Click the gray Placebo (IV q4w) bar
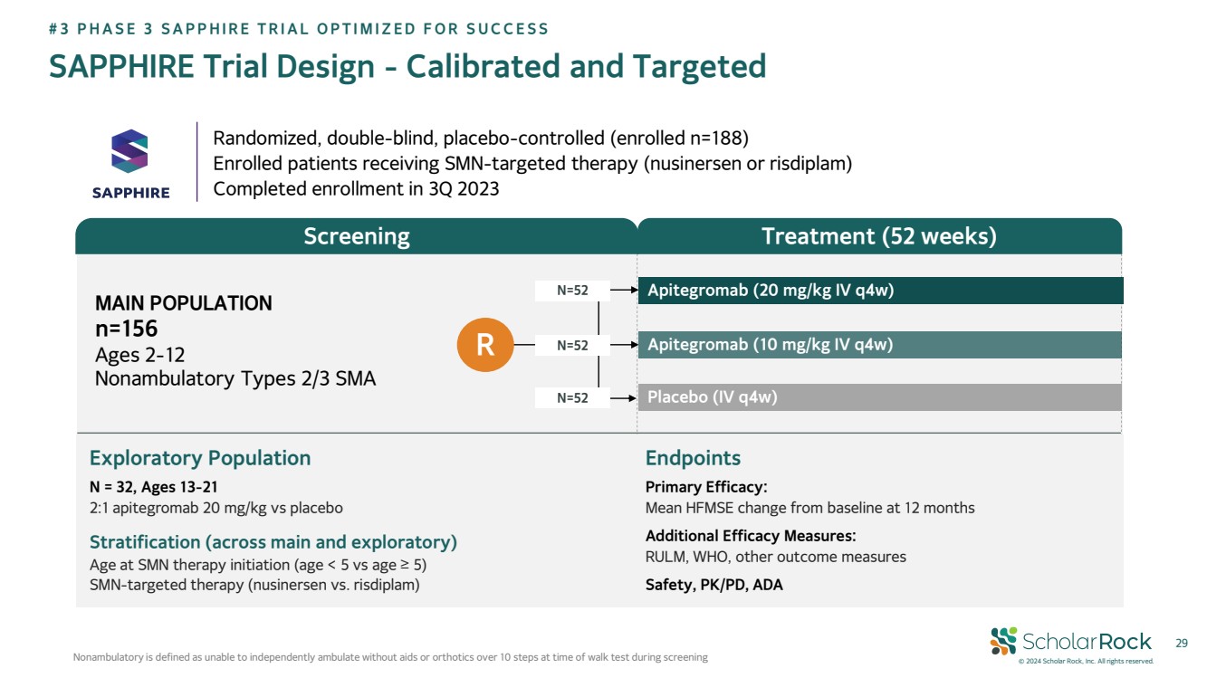Screen dimensions: 1207x678 [x=880, y=397]
